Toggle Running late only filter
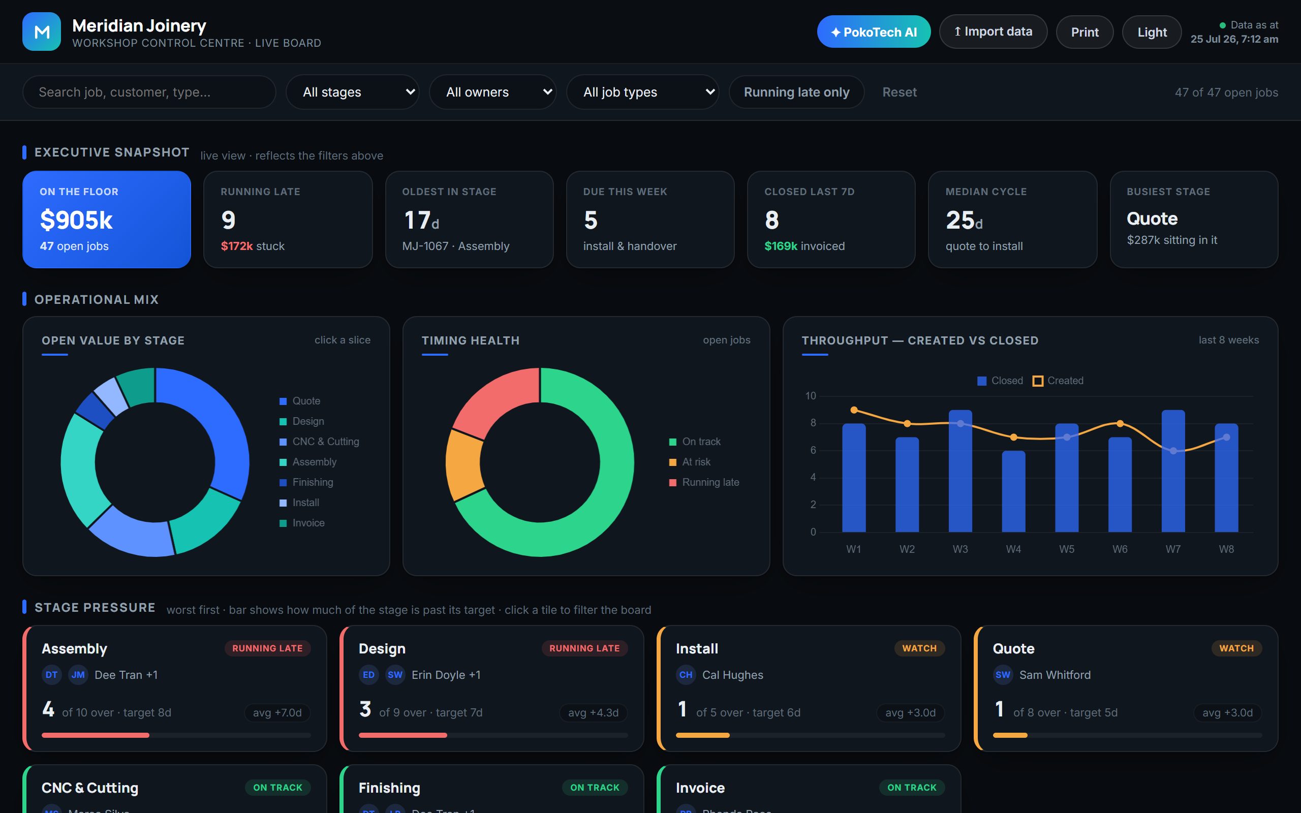 tap(796, 92)
